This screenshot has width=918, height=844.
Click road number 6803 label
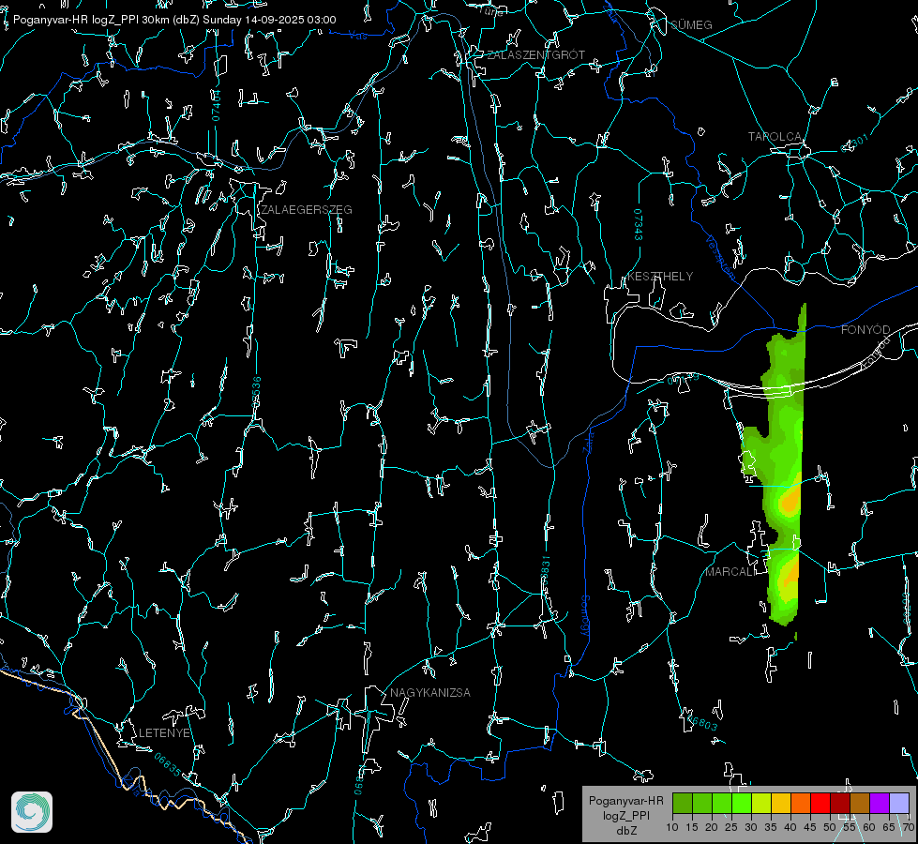coord(703,723)
